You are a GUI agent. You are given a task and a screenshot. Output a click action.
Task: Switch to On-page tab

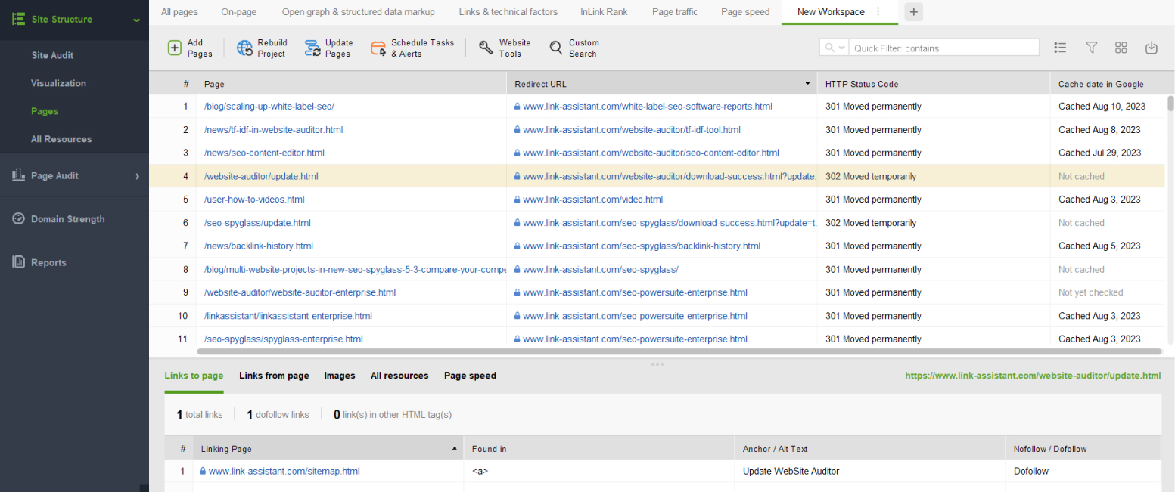(238, 12)
